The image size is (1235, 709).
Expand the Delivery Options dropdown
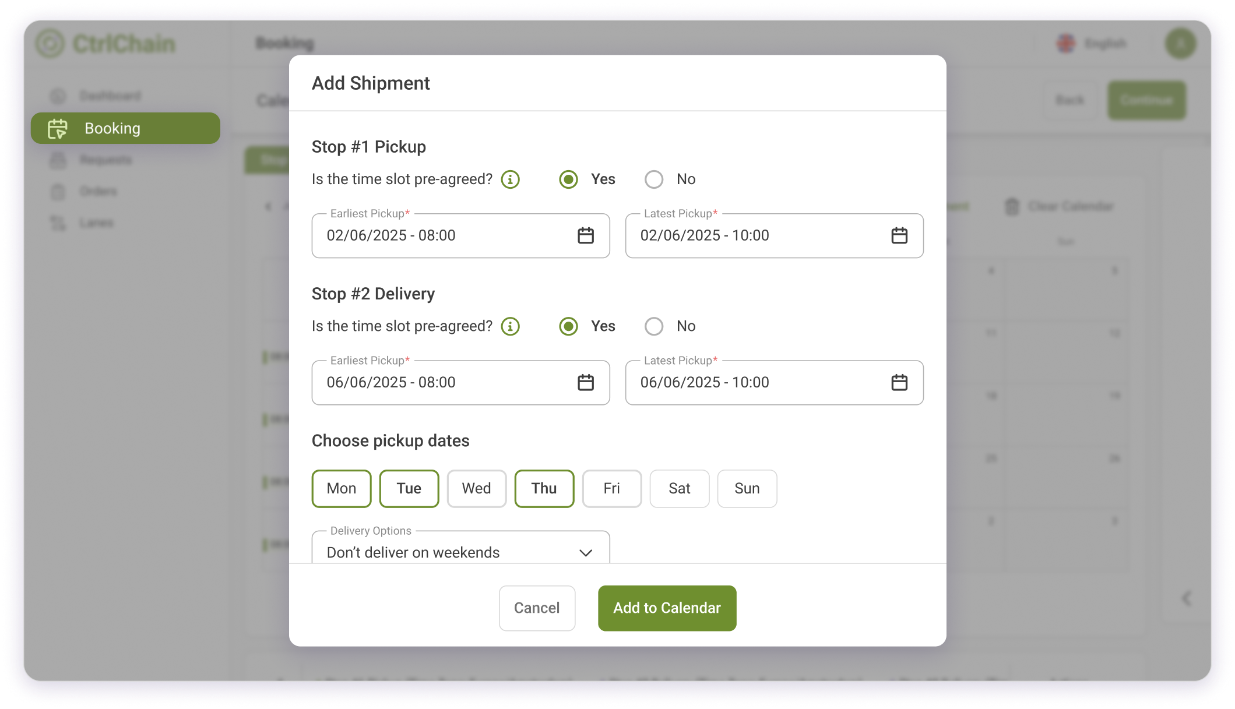pos(460,548)
